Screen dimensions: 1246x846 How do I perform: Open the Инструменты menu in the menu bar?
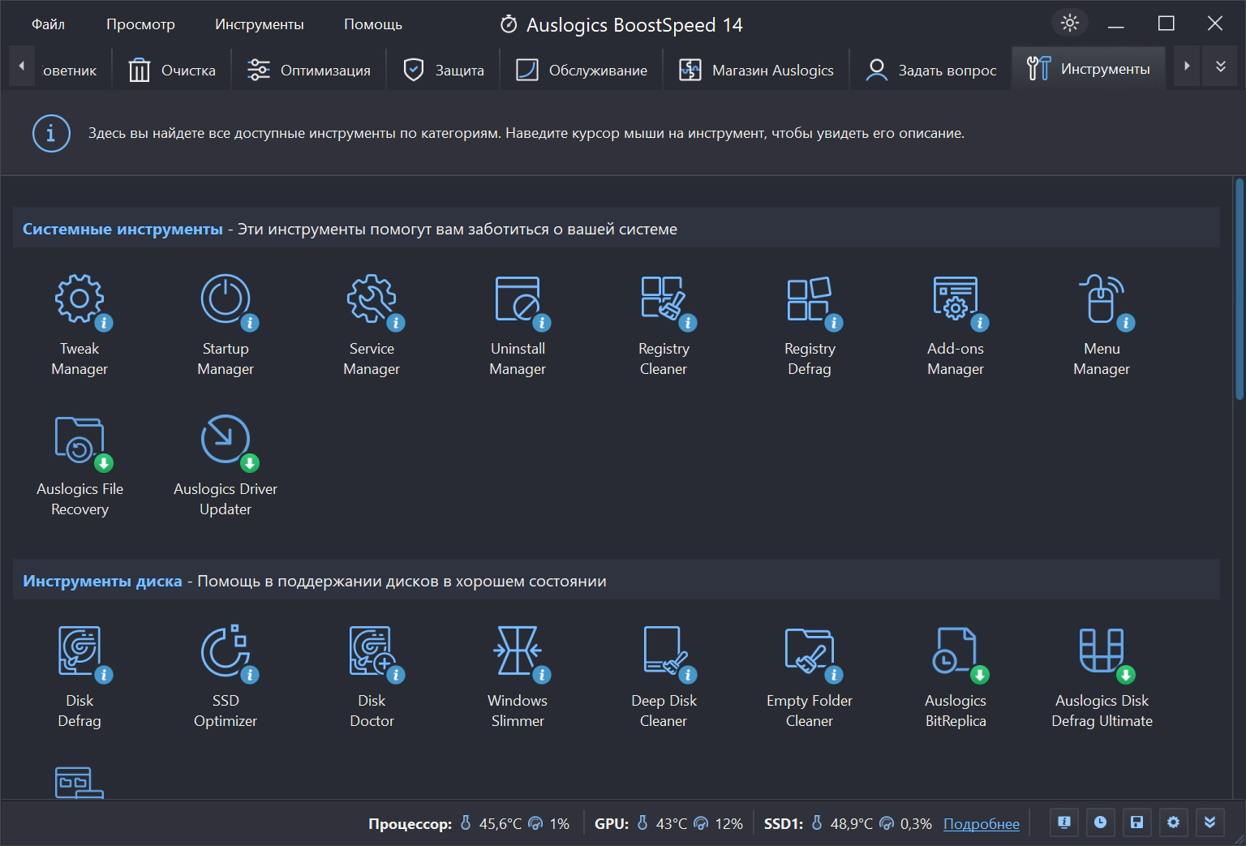pyautogui.click(x=259, y=24)
